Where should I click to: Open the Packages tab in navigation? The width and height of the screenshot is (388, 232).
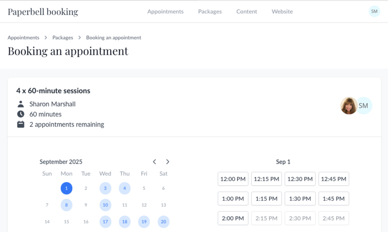pyautogui.click(x=210, y=12)
